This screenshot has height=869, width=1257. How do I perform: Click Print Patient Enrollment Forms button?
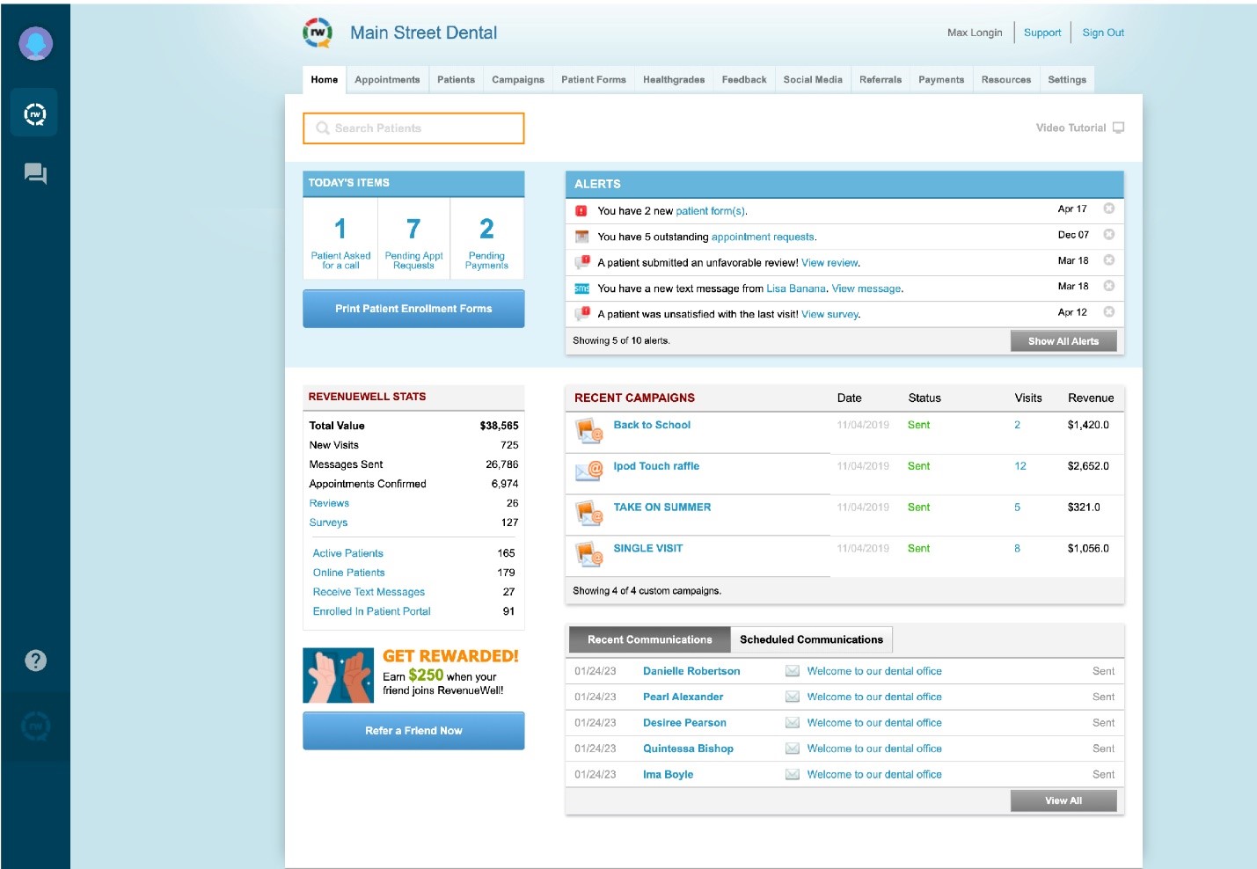click(413, 309)
